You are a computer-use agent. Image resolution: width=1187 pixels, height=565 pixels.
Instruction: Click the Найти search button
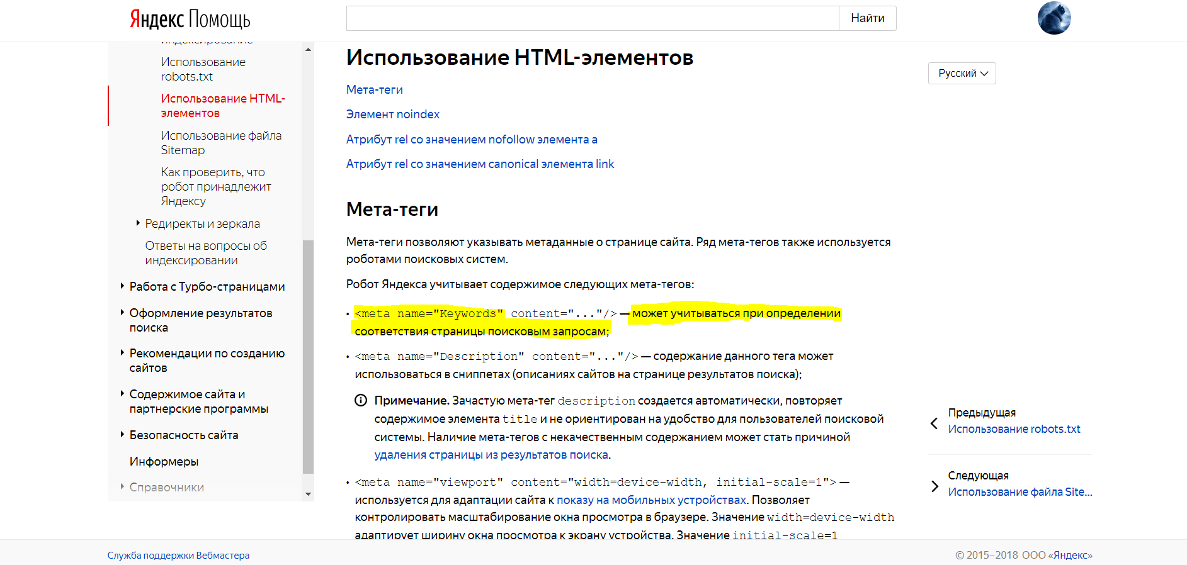[x=868, y=18]
